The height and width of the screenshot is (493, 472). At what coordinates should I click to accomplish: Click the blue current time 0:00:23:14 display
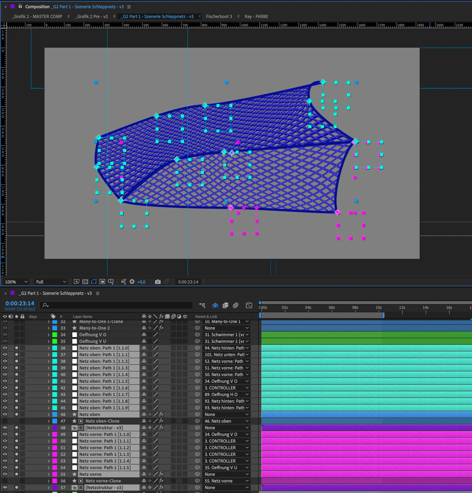20,303
